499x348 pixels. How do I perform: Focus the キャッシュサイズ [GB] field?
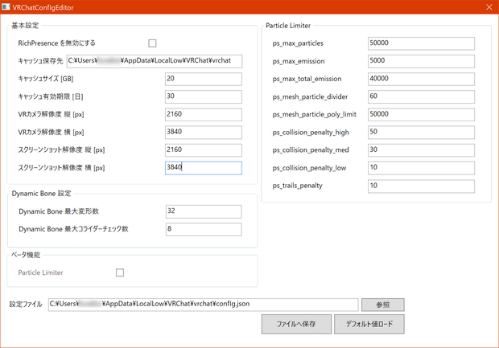(x=204, y=79)
